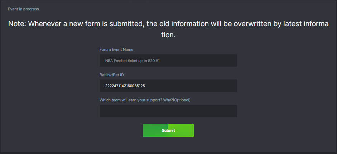Click the "Event in progress" status text
The image size is (337, 154).
[x=24, y=9]
